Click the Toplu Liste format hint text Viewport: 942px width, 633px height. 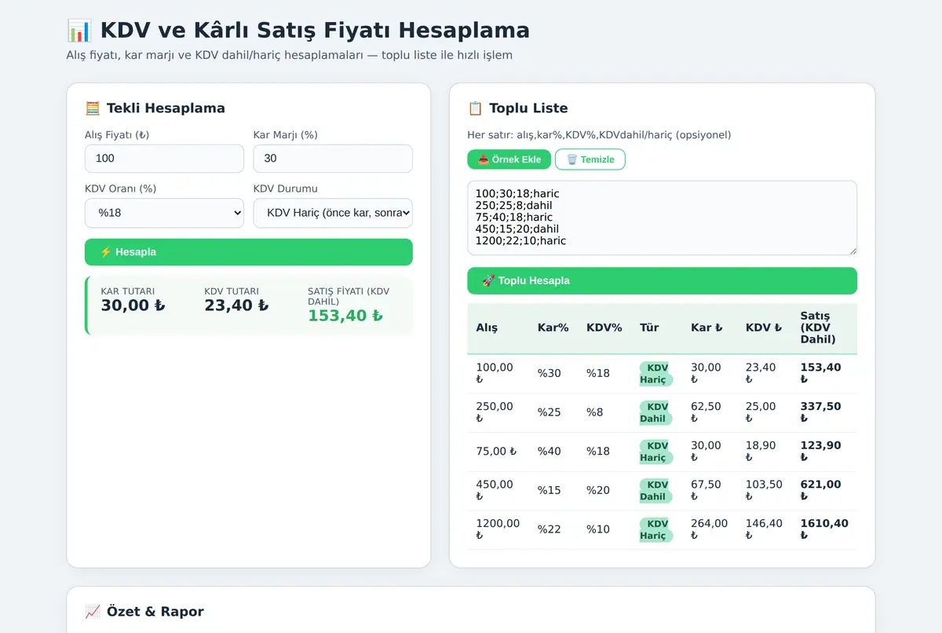[x=599, y=135]
